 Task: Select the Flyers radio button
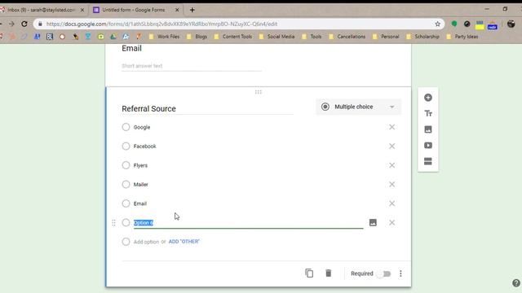tap(126, 165)
